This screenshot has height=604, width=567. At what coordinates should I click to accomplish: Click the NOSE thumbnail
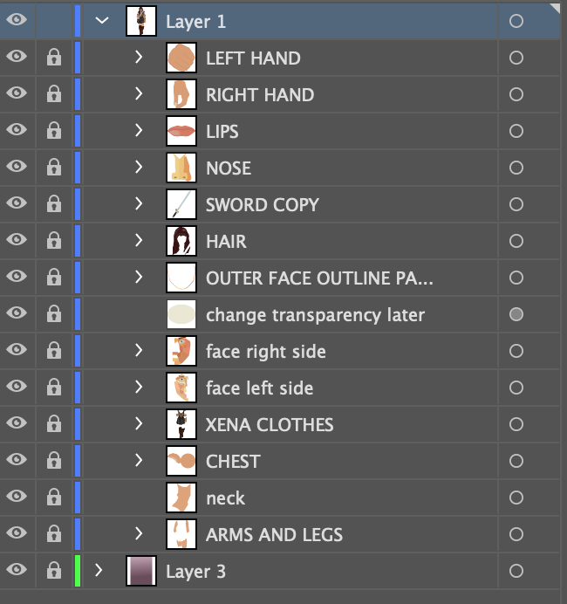pos(181,168)
